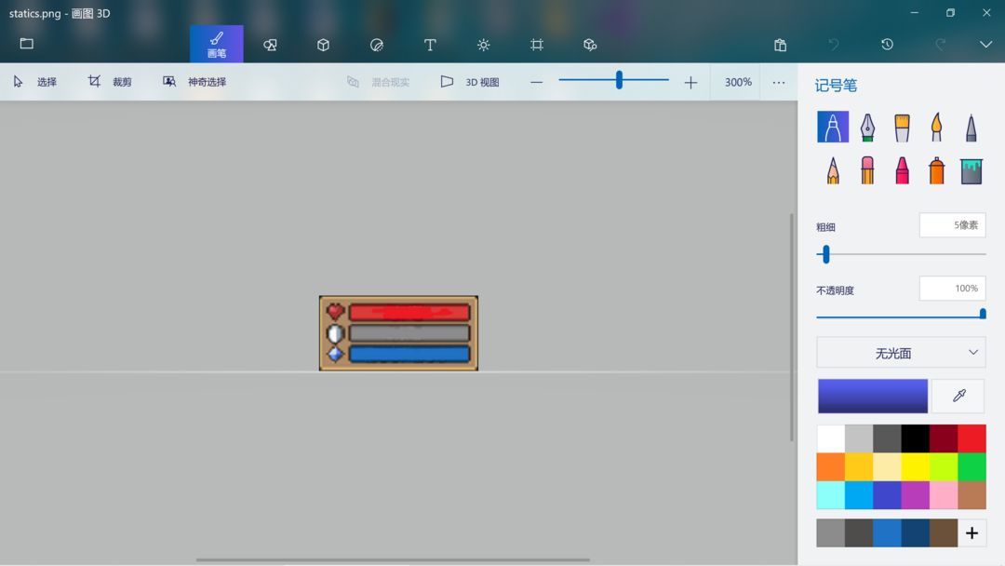Image resolution: width=1005 pixels, height=566 pixels.
Task: Open the Stickers tab
Action: [x=376, y=45]
